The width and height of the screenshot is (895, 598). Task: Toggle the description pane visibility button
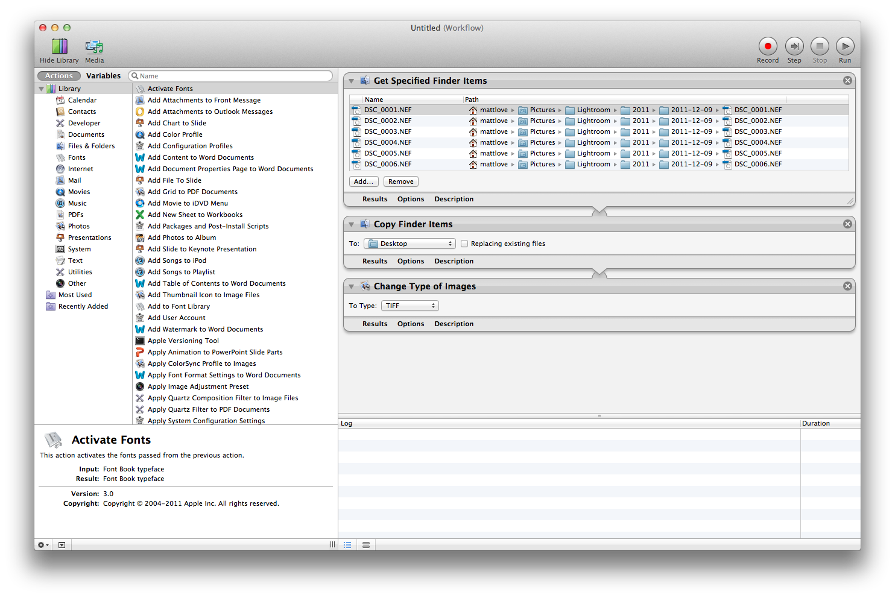62,544
